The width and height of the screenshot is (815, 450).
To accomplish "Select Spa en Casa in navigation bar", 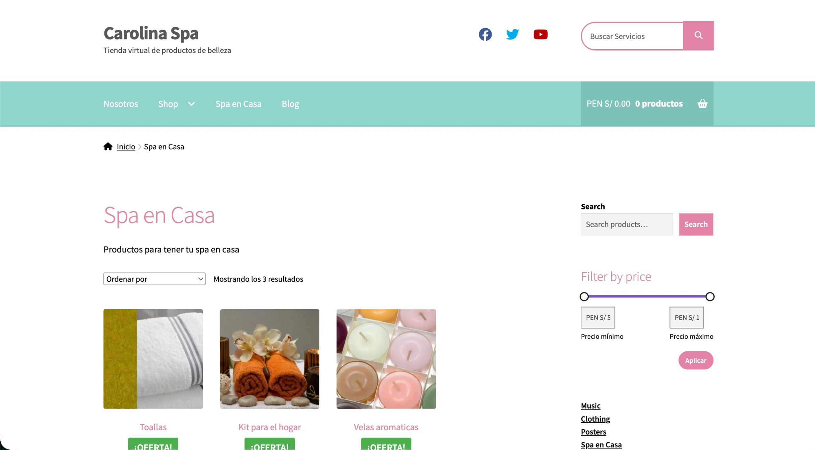I will tap(238, 104).
